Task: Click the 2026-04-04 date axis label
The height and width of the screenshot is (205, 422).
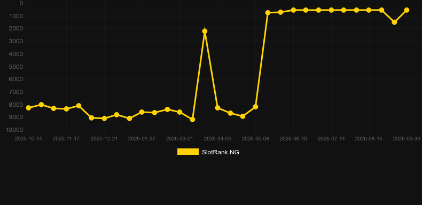Action: pos(217,139)
